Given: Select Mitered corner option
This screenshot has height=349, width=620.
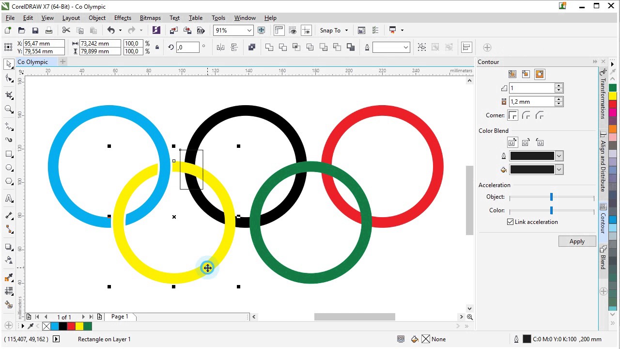Looking at the screenshot, I should pyautogui.click(x=512, y=115).
